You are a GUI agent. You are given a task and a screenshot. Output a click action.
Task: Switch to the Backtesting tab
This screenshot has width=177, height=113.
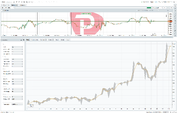click(x=14, y=5)
